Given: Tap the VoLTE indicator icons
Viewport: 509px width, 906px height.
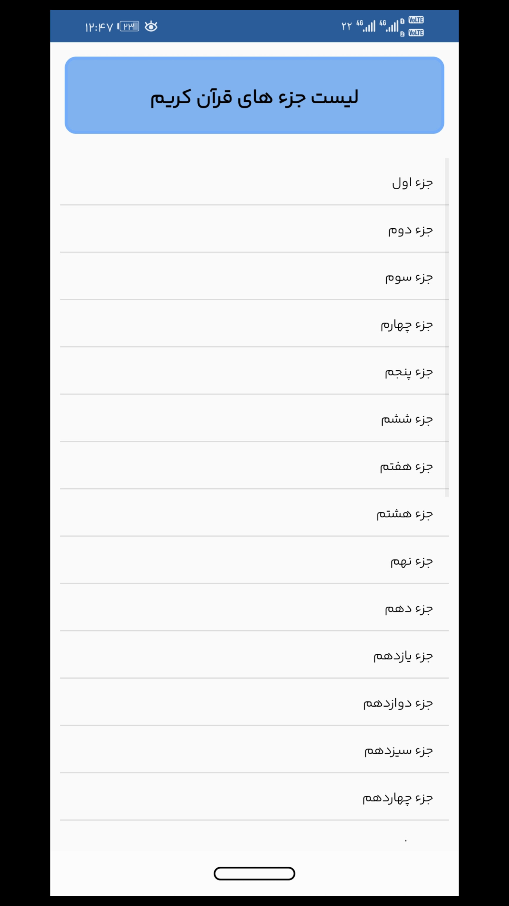Looking at the screenshot, I should [x=416, y=26].
